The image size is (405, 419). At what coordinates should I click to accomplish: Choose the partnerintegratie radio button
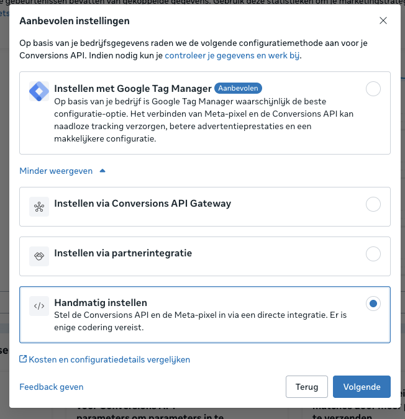point(373,254)
